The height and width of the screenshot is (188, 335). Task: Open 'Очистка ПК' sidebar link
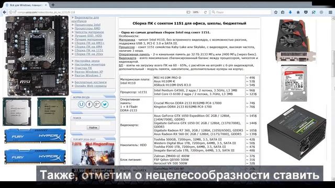[83, 68]
